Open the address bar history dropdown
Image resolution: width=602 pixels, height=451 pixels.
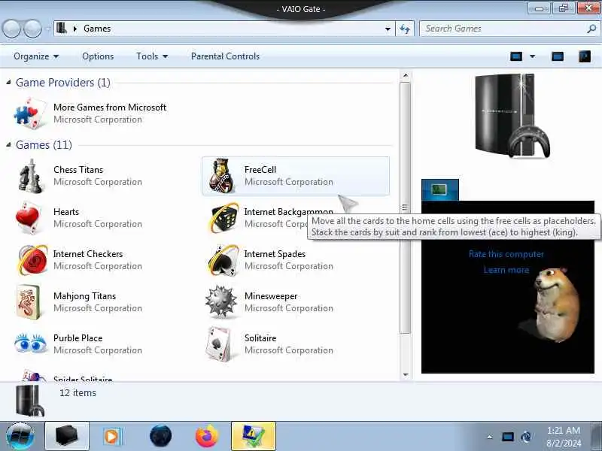(x=388, y=29)
